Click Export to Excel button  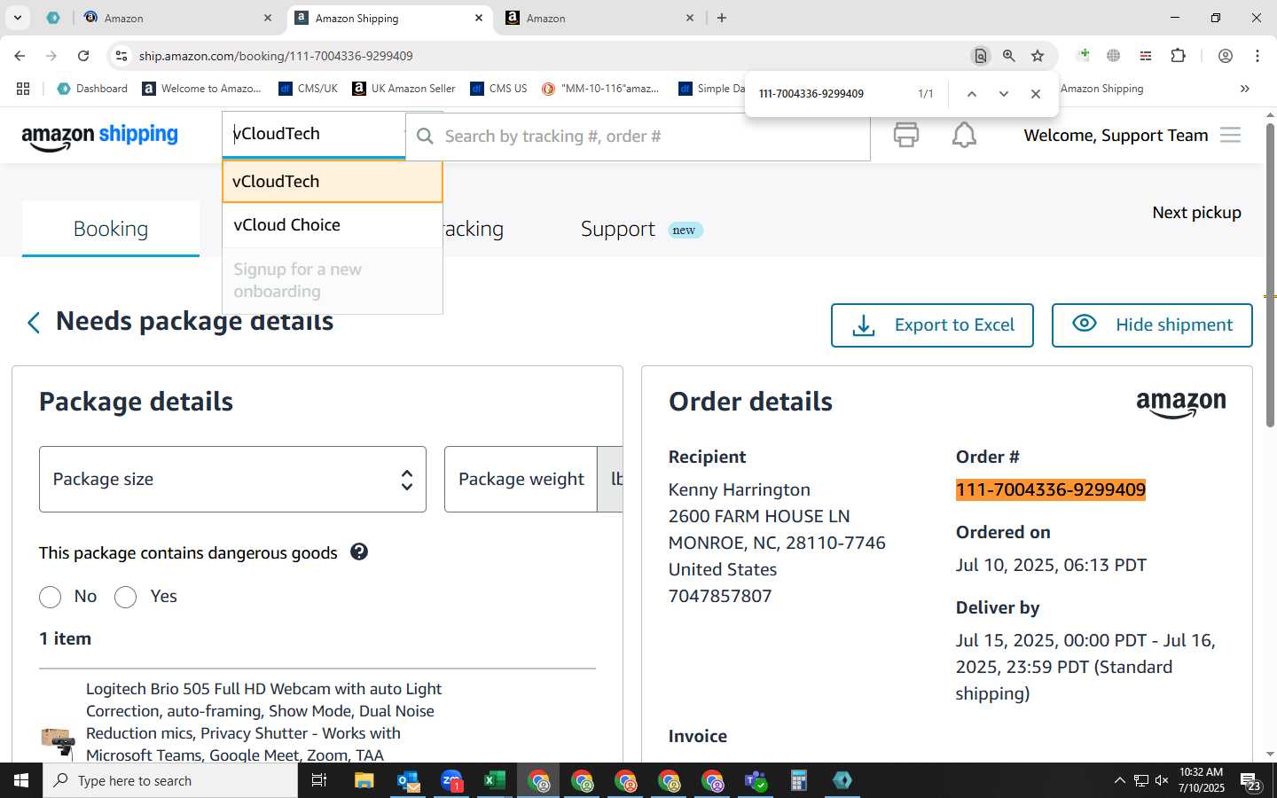(x=932, y=325)
